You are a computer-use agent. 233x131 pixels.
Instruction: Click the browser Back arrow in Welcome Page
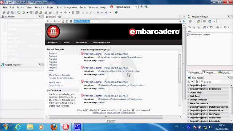coord(48,21)
